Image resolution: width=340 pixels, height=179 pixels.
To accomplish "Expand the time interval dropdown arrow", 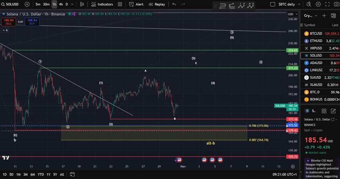I will [x=73, y=4].
